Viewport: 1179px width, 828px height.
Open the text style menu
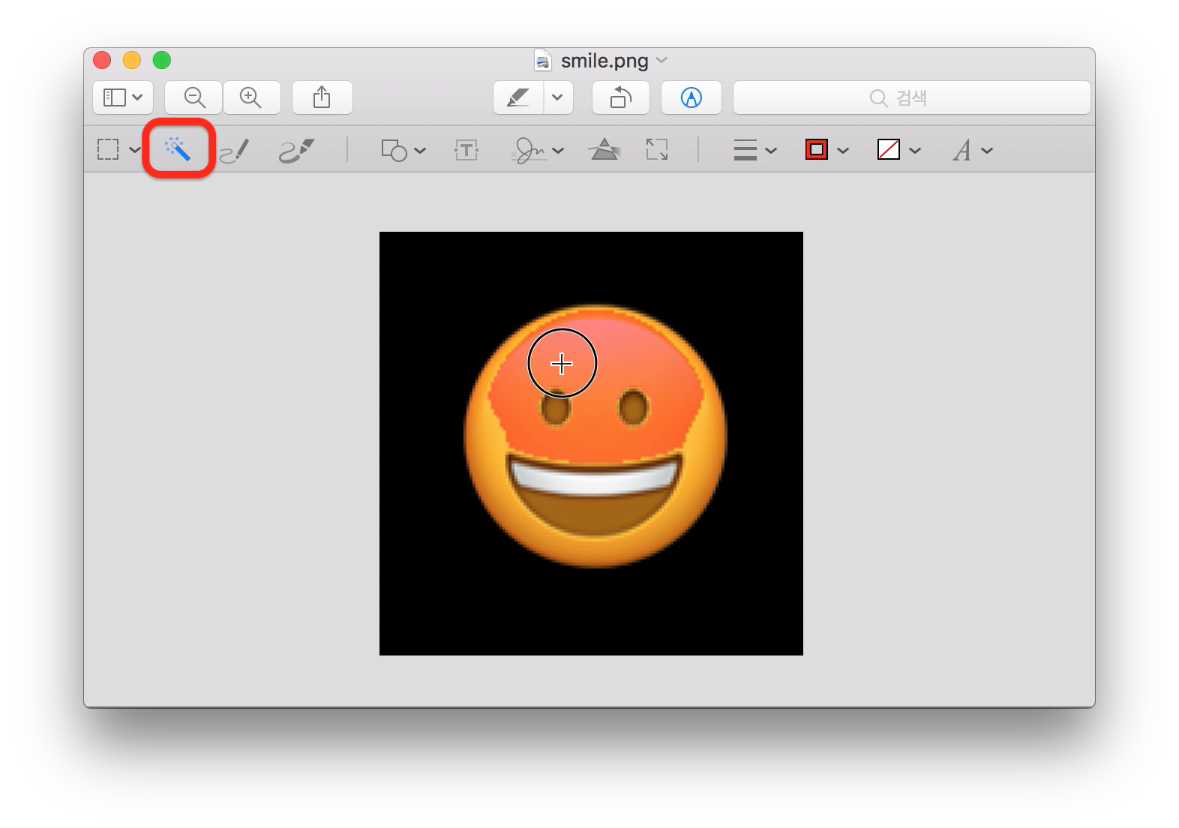click(973, 150)
